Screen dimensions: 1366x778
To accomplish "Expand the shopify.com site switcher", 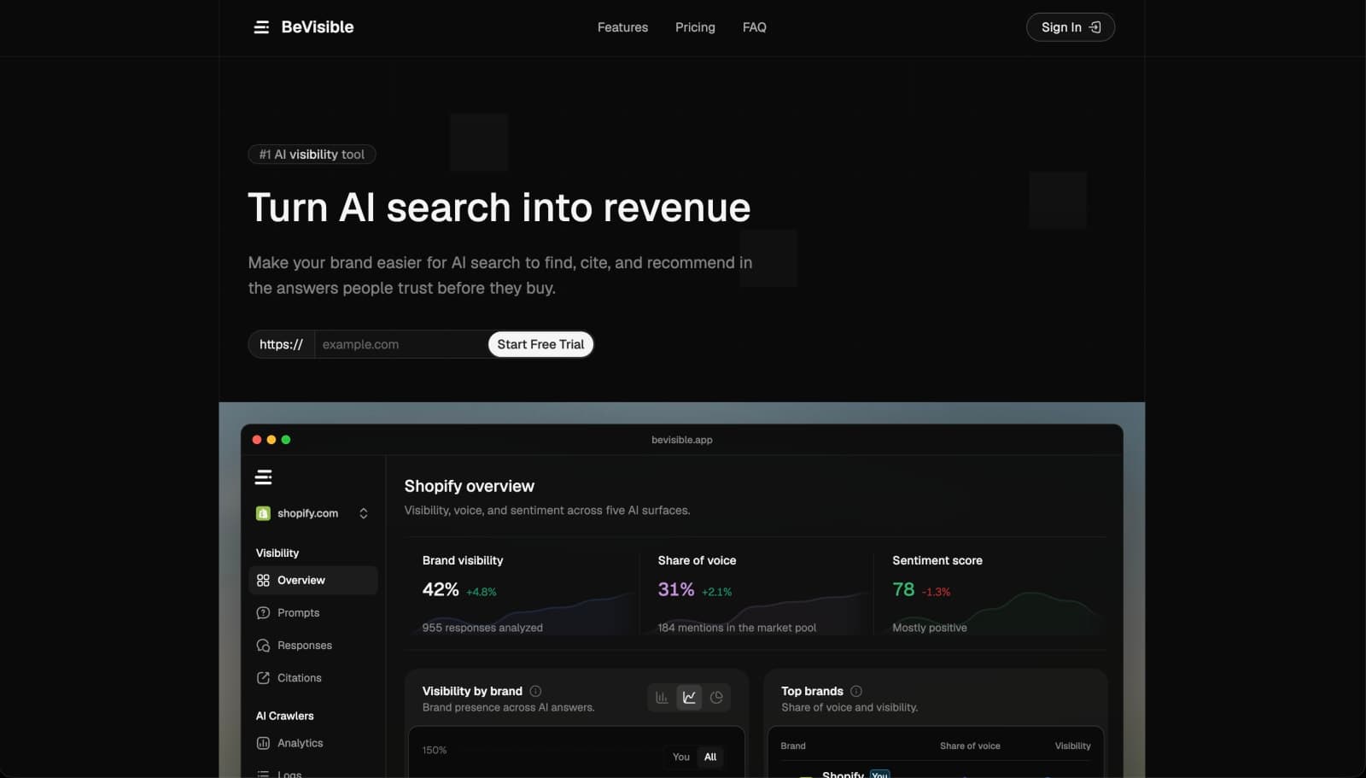I will pyautogui.click(x=363, y=513).
